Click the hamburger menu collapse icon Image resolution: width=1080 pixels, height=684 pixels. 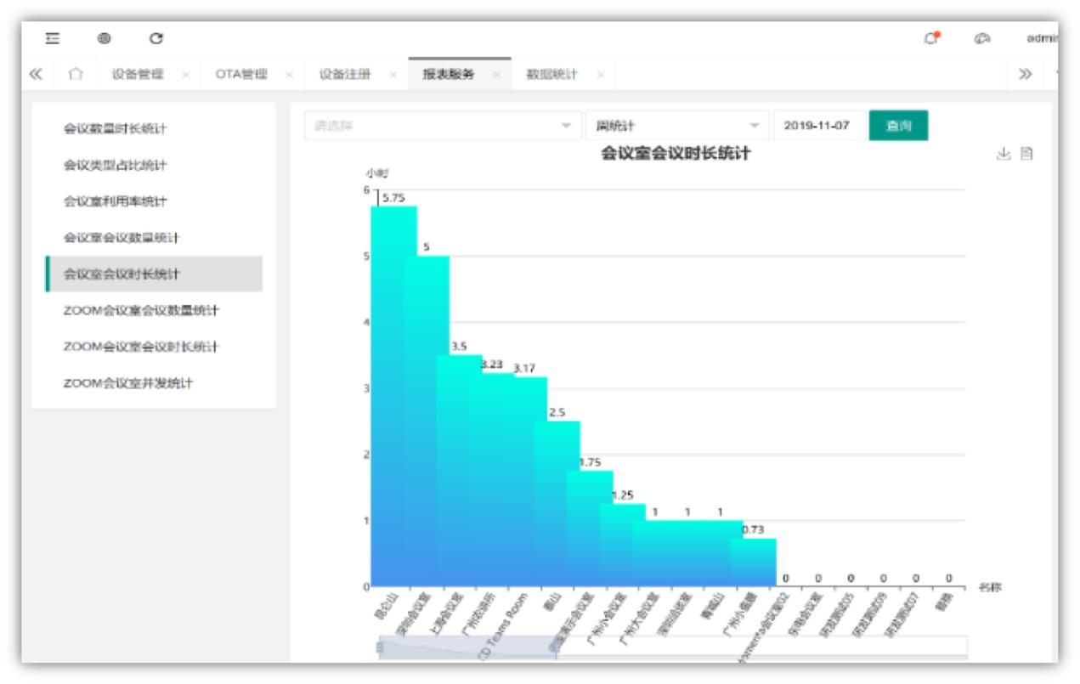point(53,38)
